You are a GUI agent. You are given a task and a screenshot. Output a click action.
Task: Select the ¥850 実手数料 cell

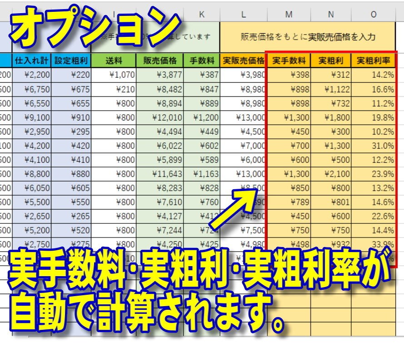point(289,188)
